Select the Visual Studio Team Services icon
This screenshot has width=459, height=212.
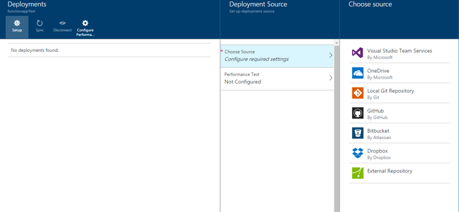[x=357, y=53]
